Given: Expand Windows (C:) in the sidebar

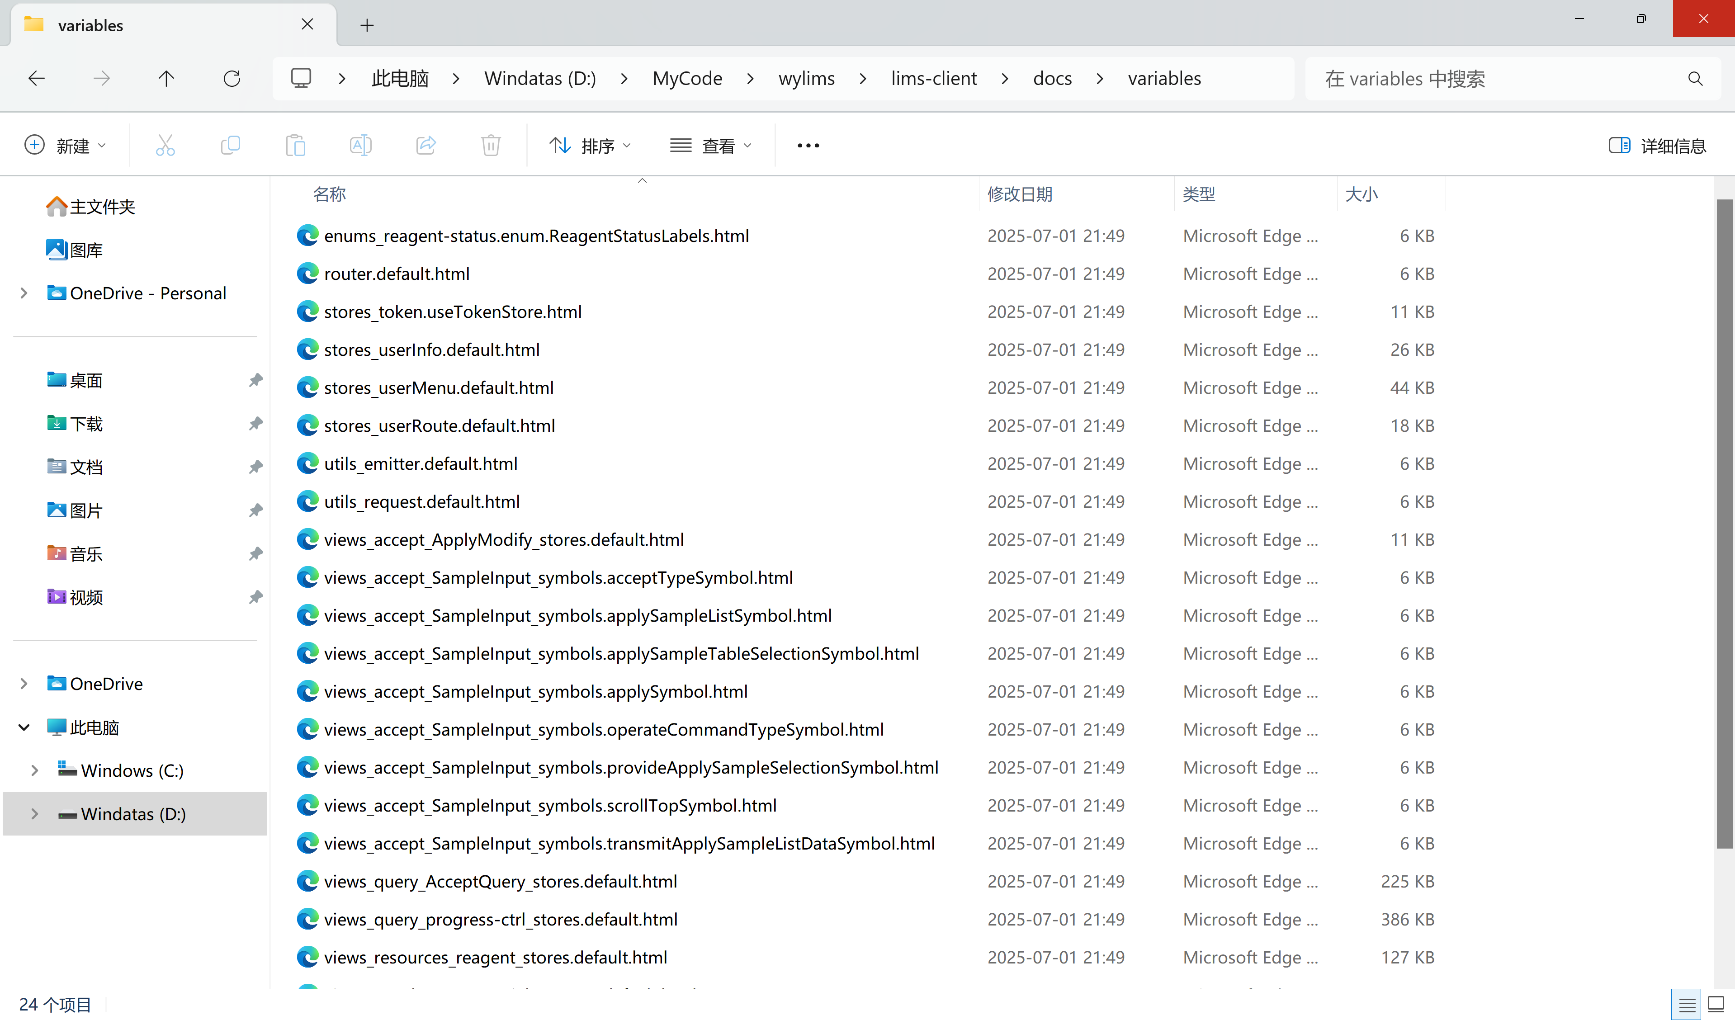Looking at the screenshot, I should click(x=35, y=770).
